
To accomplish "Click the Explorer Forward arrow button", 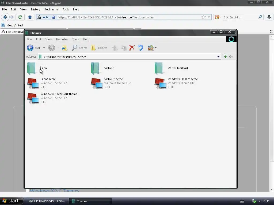I will pyautogui.click(x=52, y=48).
